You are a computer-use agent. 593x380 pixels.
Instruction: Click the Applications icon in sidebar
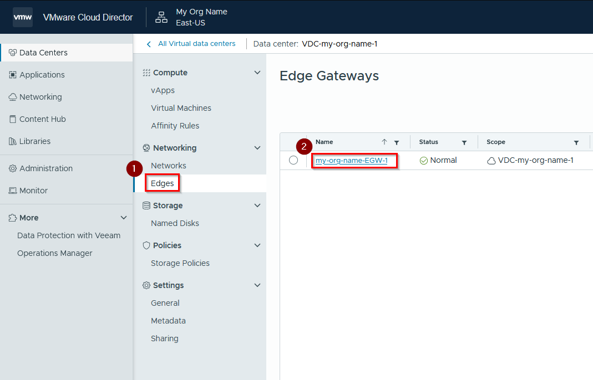[12, 75]
